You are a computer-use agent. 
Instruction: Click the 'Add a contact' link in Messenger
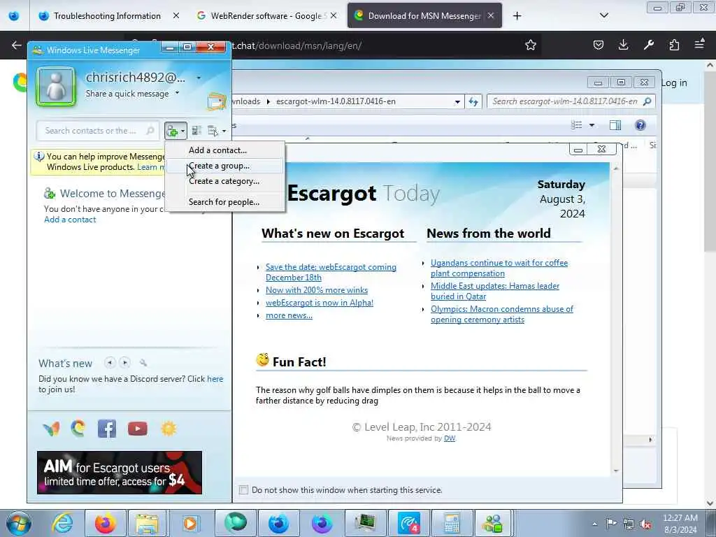point(70,220)
